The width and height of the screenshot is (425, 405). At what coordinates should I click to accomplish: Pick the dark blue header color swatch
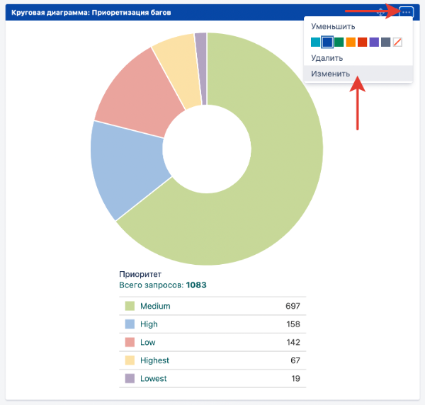pos(327,42)
